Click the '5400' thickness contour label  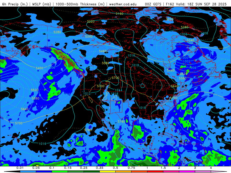coord(40,68)
